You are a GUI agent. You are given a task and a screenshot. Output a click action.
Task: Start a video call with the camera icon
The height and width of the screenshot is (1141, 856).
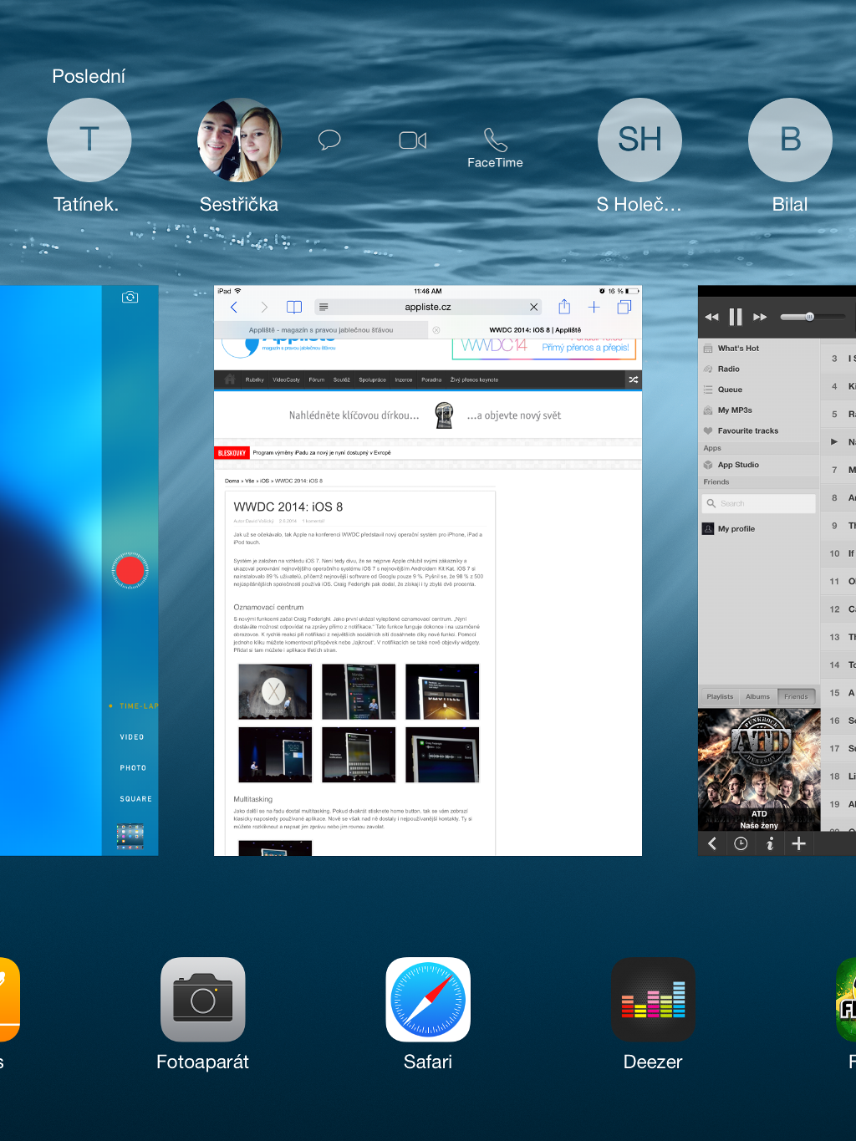click(x=412, y=140)
